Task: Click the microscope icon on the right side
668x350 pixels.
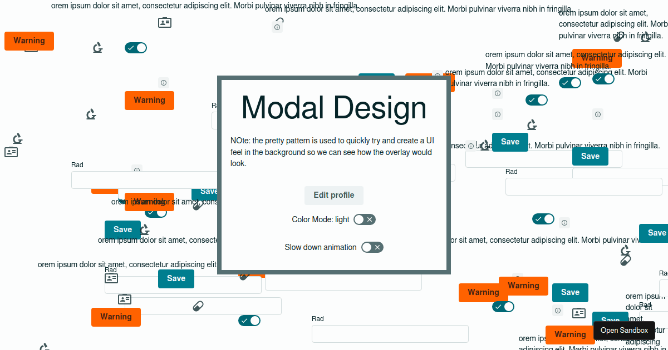Action: tap(532, 126)
